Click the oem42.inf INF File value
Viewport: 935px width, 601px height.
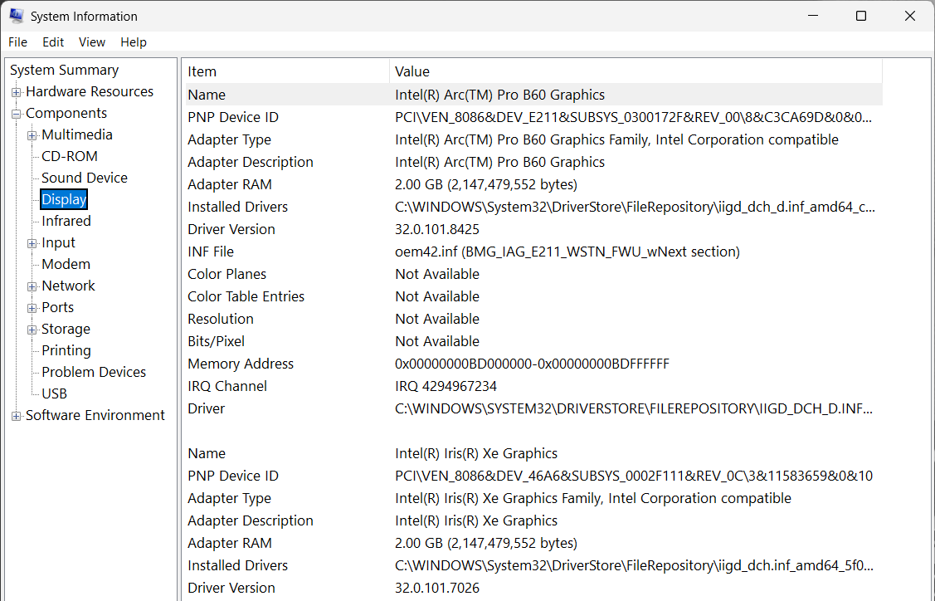point(567,252)
